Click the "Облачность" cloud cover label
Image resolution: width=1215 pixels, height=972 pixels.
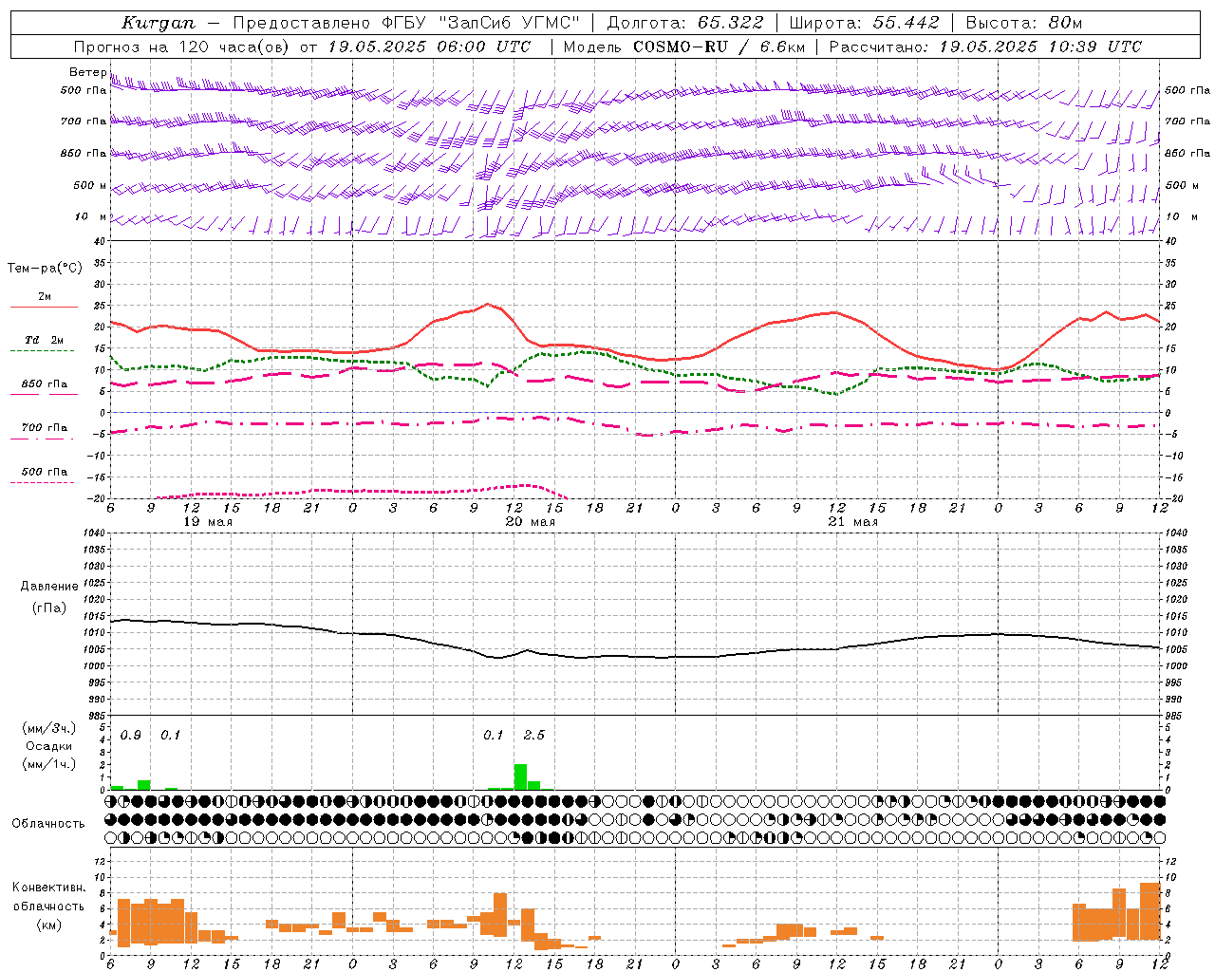[48, 824]
